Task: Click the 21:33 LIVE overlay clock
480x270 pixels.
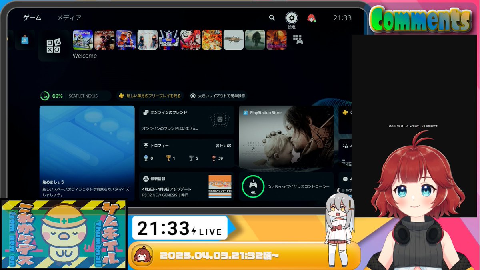Action: tap(180, 228)
